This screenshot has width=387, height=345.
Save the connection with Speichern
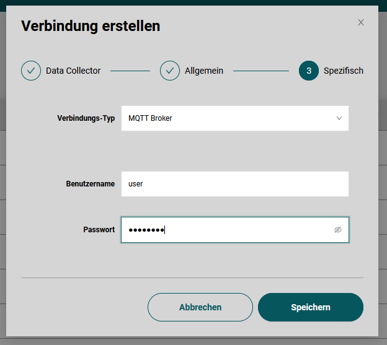(310, 307)
